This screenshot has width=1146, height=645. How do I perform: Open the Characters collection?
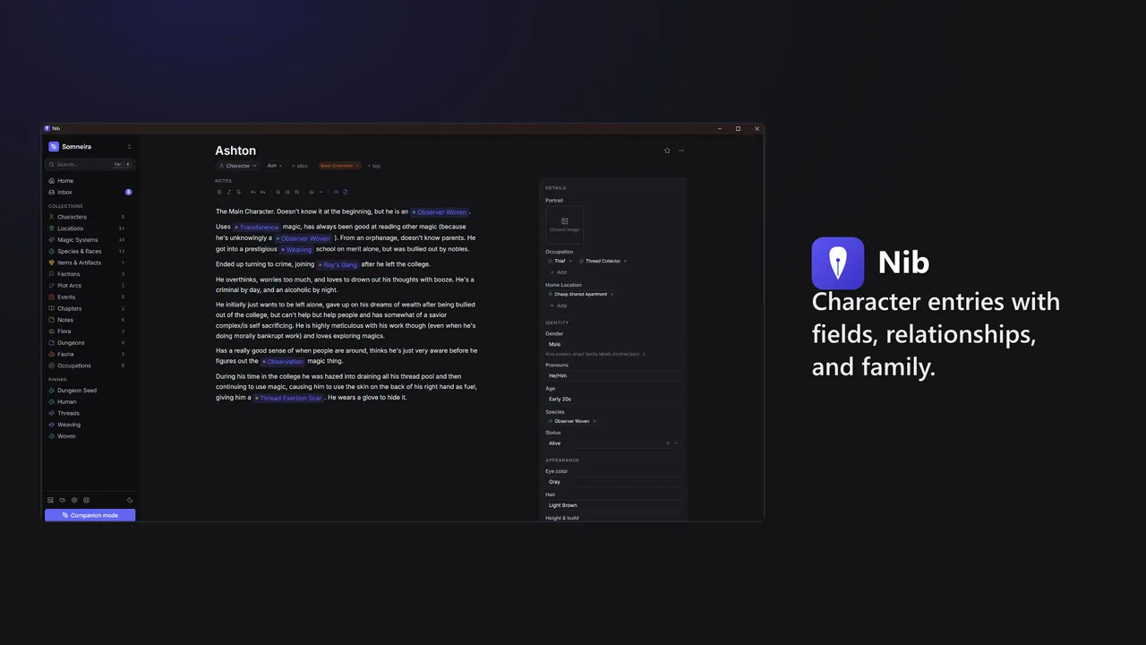click(90, 217)
